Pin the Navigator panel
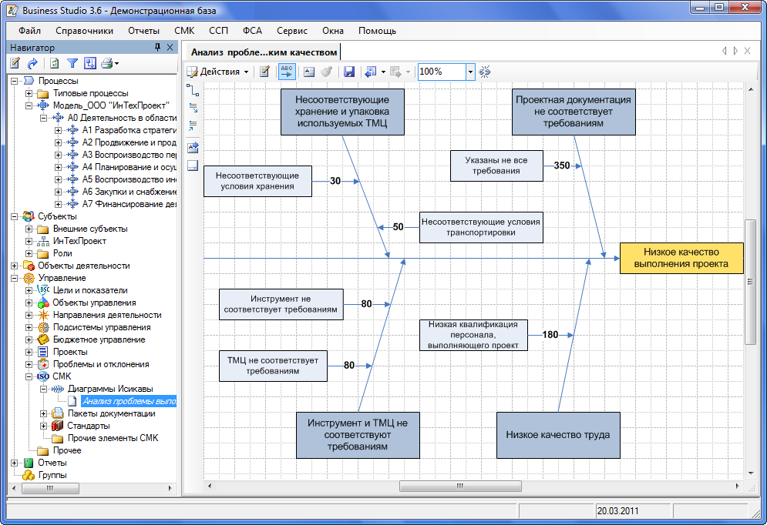The height and width of the screenshot is (525, 767). tap(157, 47)
